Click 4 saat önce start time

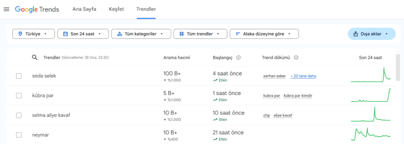pyautogui.click(x=228, y=73)
